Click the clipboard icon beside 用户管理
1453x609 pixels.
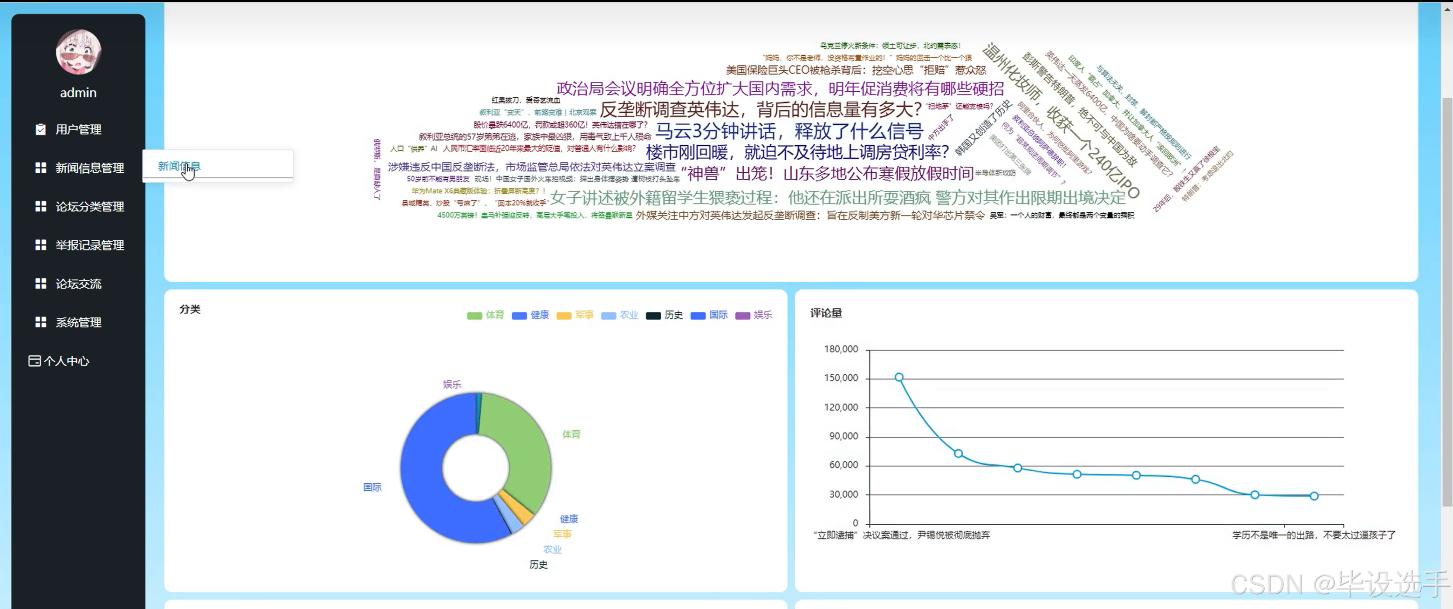tap(41, 129)
